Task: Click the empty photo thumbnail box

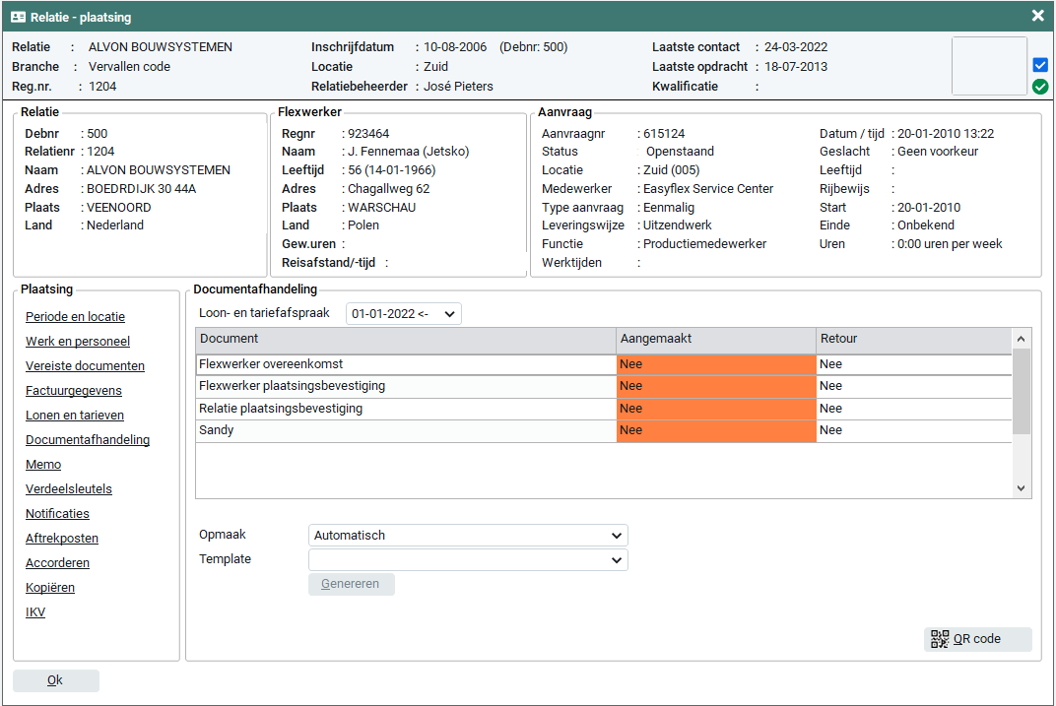Action: tap(989, 66)
